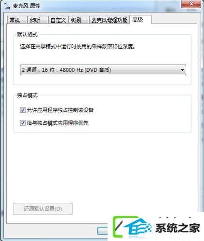Image resolution: width=204 pixels, height=241 pixels.
Task: Click the 系统之家 watermark text
Action: point(177,228)
